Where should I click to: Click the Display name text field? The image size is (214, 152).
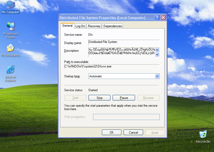124,42
